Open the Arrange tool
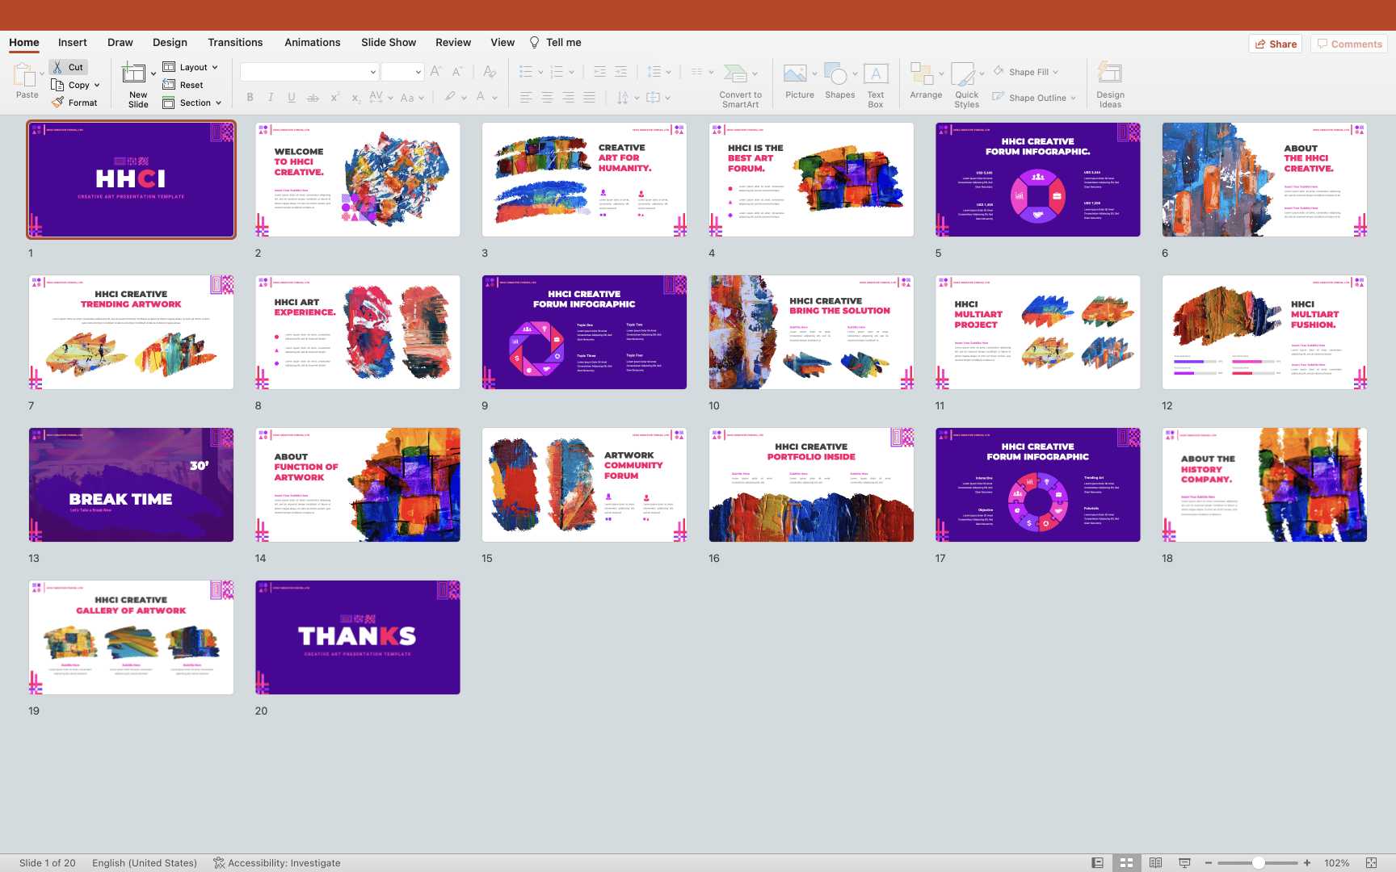 point(922,74)
